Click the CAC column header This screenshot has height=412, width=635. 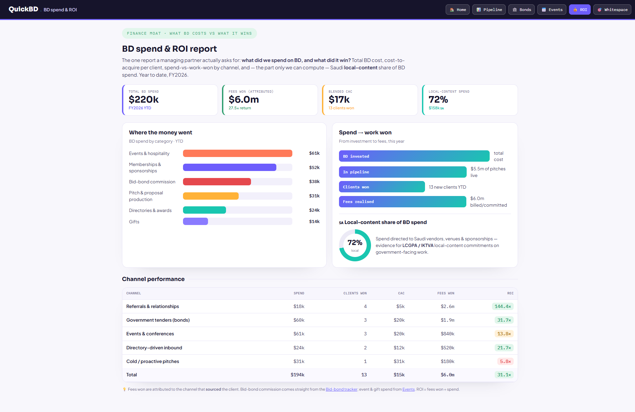click(x=401, y=293)
